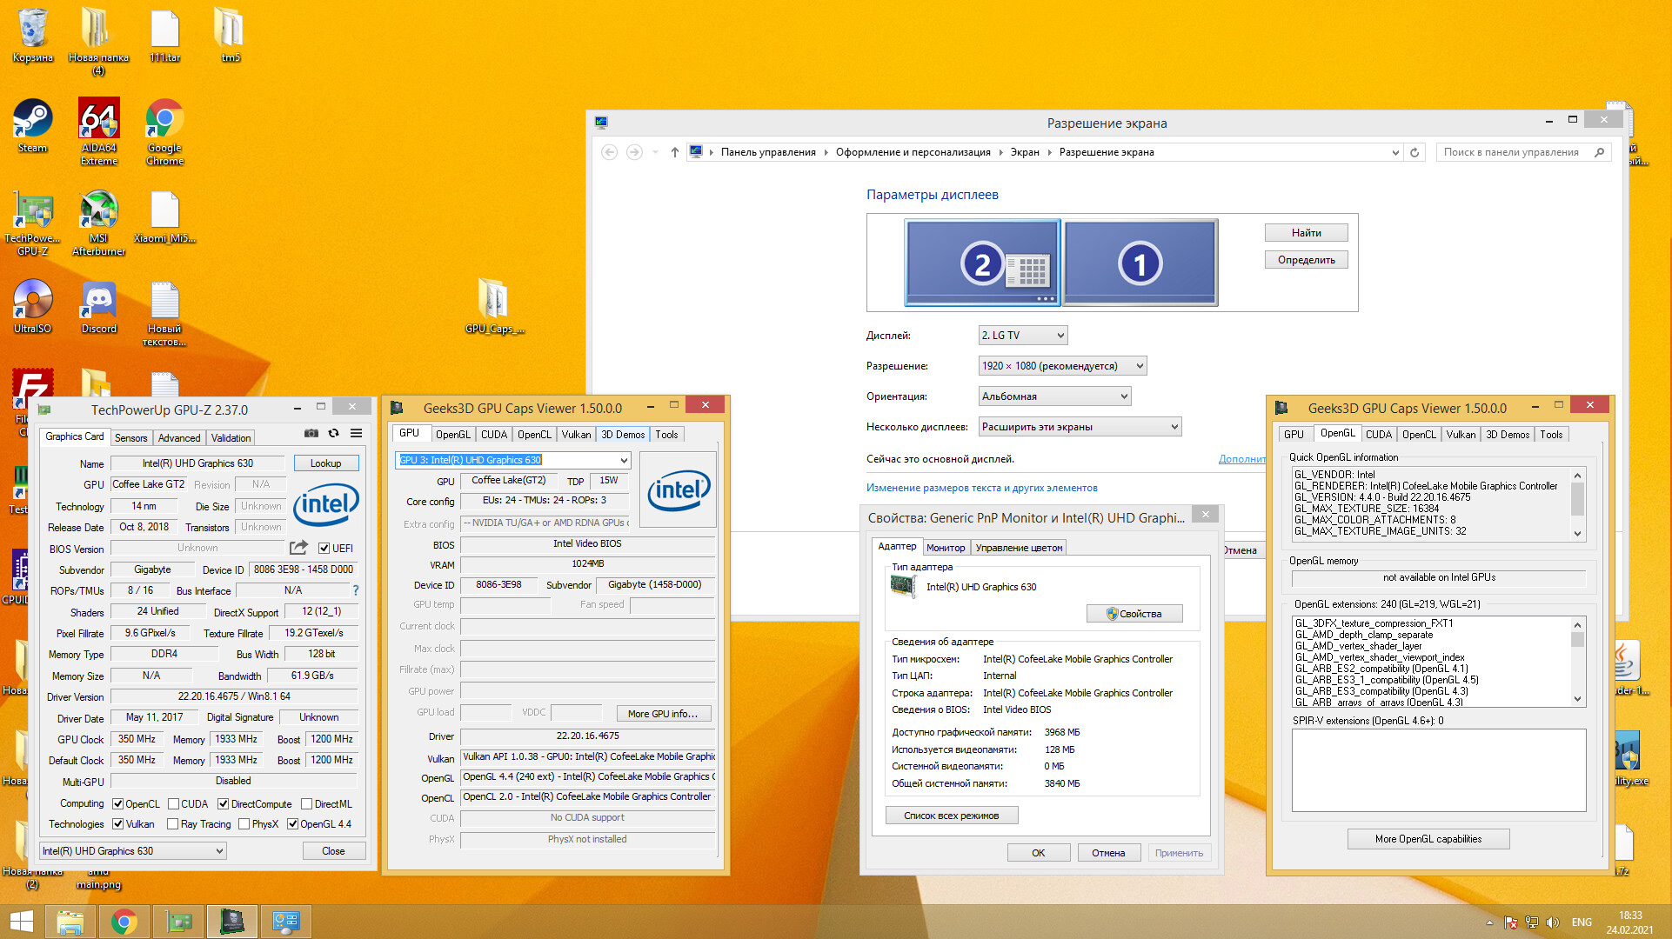Switch to Advanced tab in GPU-Z

pyautogui.click(x=179, y=438)
